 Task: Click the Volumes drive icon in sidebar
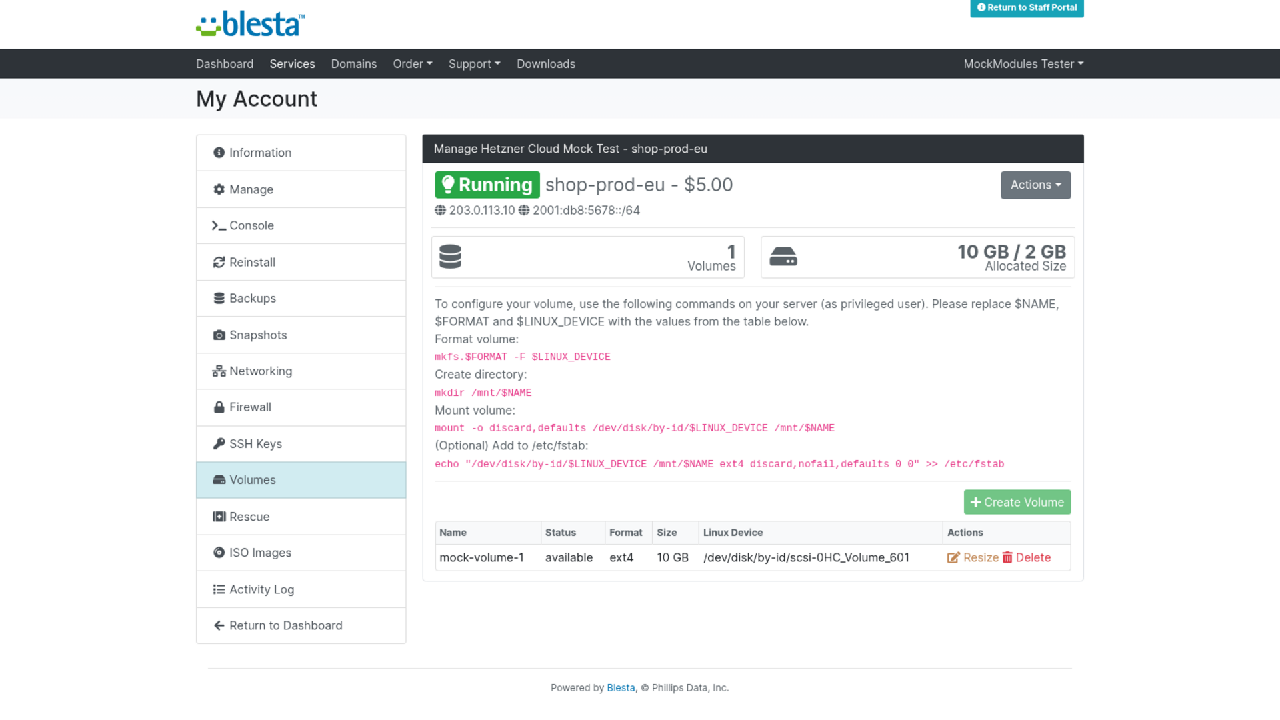219,480
